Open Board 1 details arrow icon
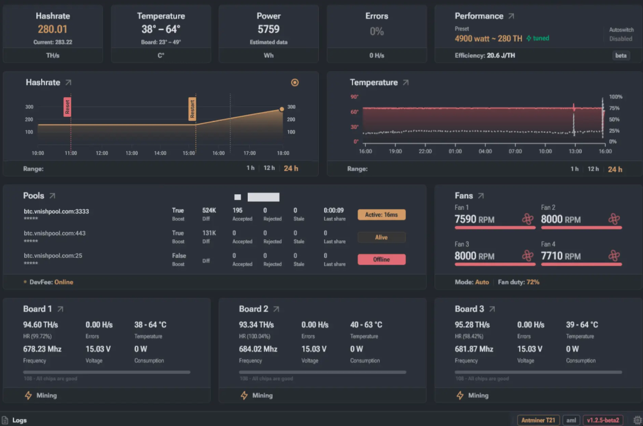643x426 pixels. (60, 309)
